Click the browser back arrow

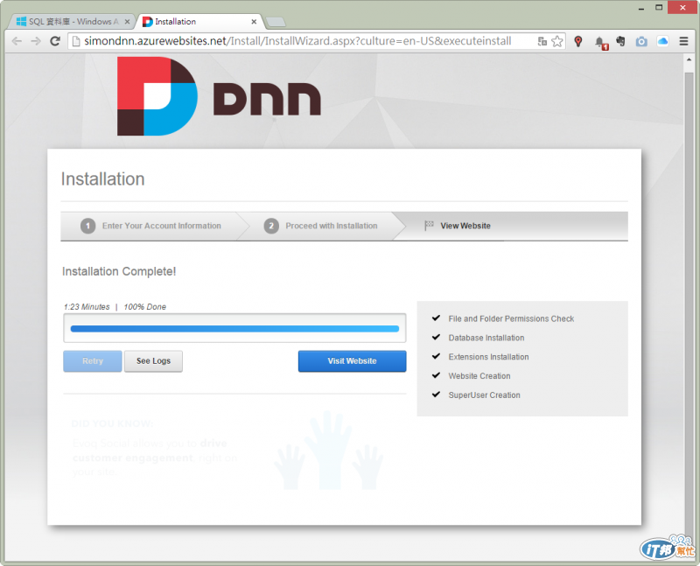click(x=17, y=41)
